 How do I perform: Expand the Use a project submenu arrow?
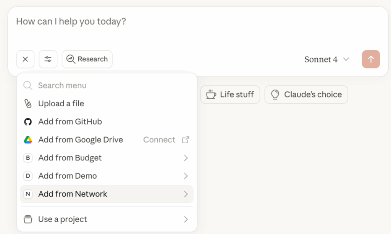coord(186,220)
